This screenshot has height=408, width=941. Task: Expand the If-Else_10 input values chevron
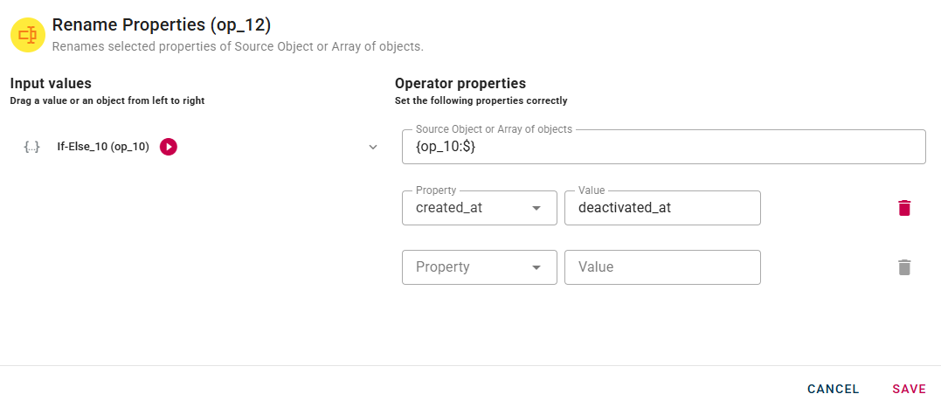point(373,147)
